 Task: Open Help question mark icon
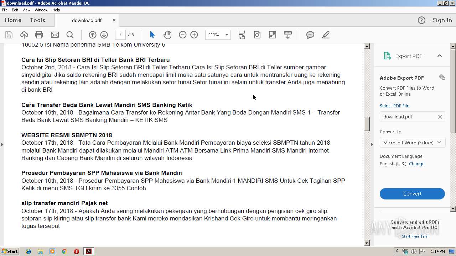coord(421,20)
